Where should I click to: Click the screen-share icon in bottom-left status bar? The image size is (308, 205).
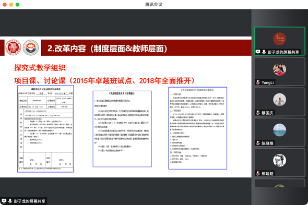(x=4, y=201)
